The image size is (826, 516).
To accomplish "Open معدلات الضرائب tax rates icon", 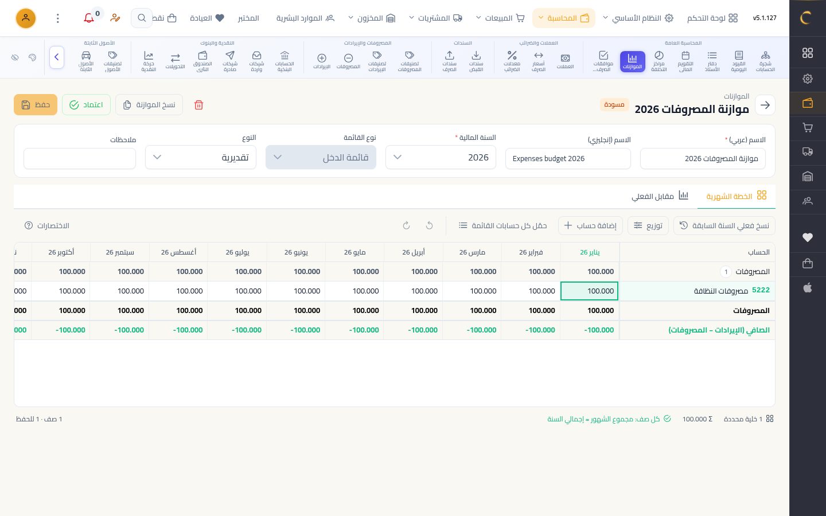I will (x=512, y=61).
